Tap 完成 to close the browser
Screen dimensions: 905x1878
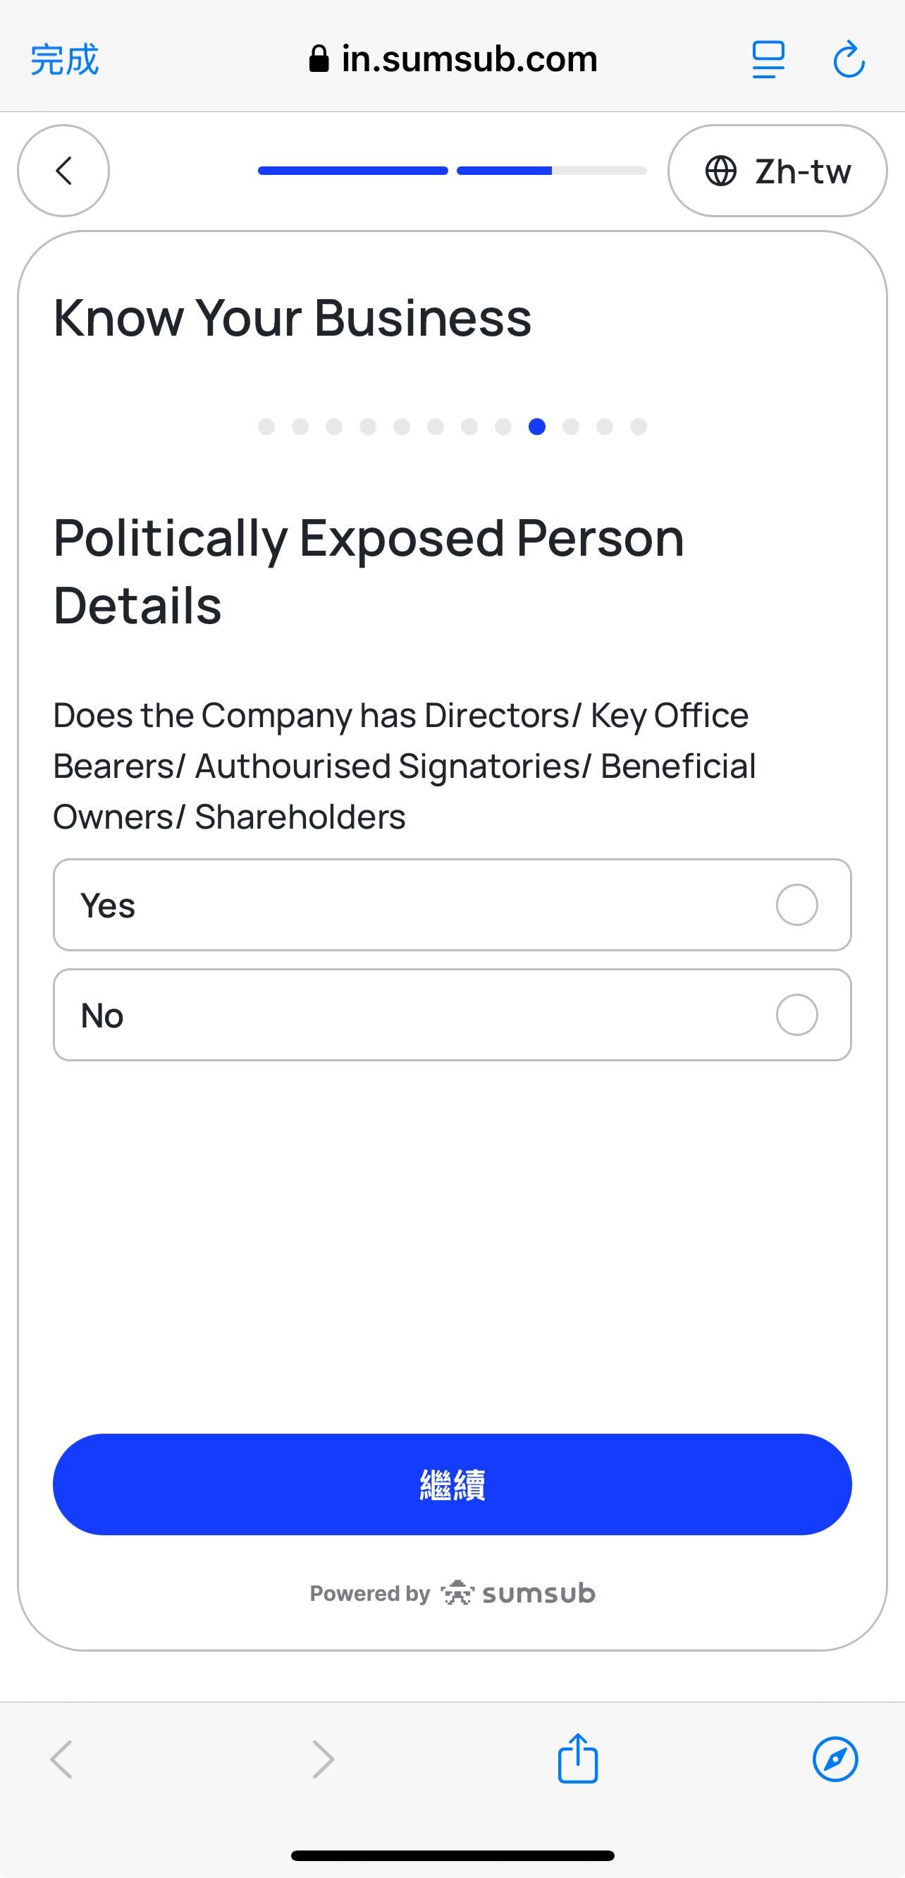(x=64, y=60)
